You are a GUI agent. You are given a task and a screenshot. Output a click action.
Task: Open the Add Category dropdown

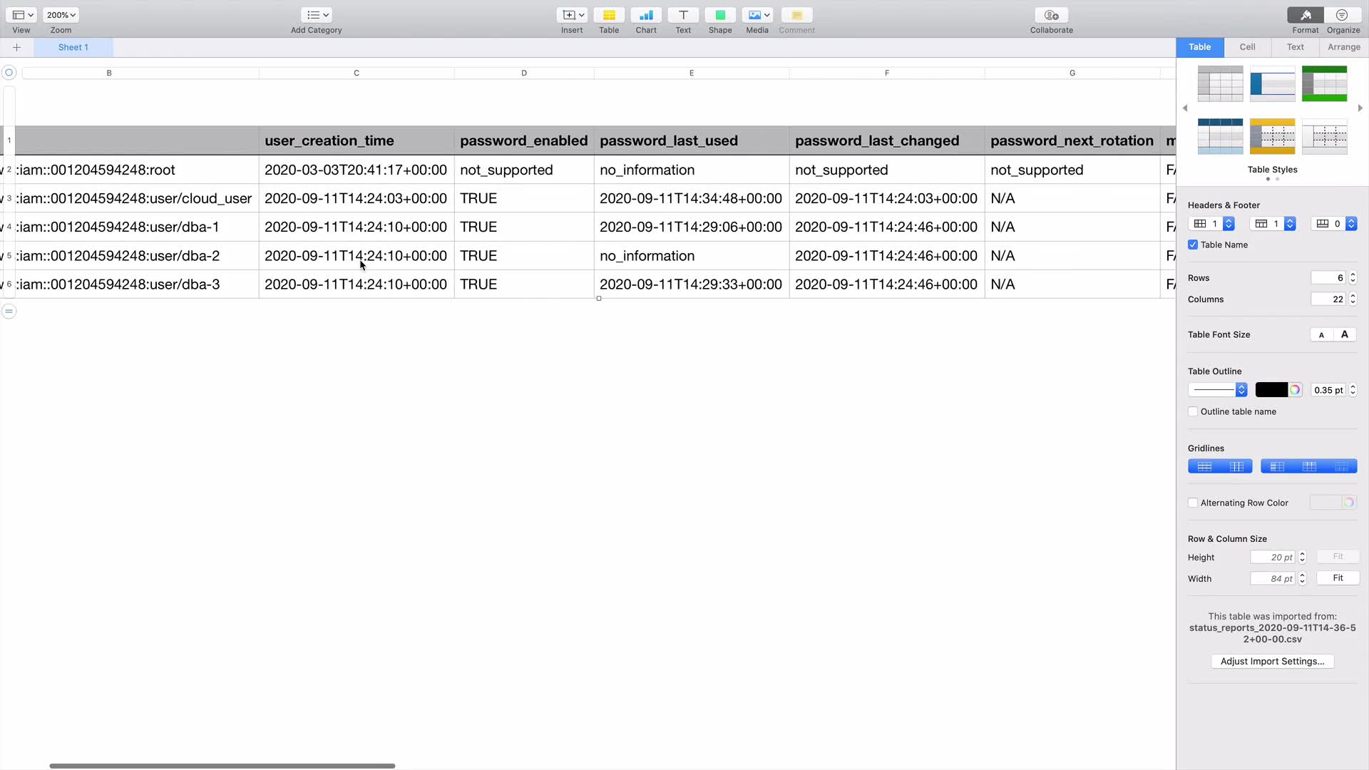[317, 15]
